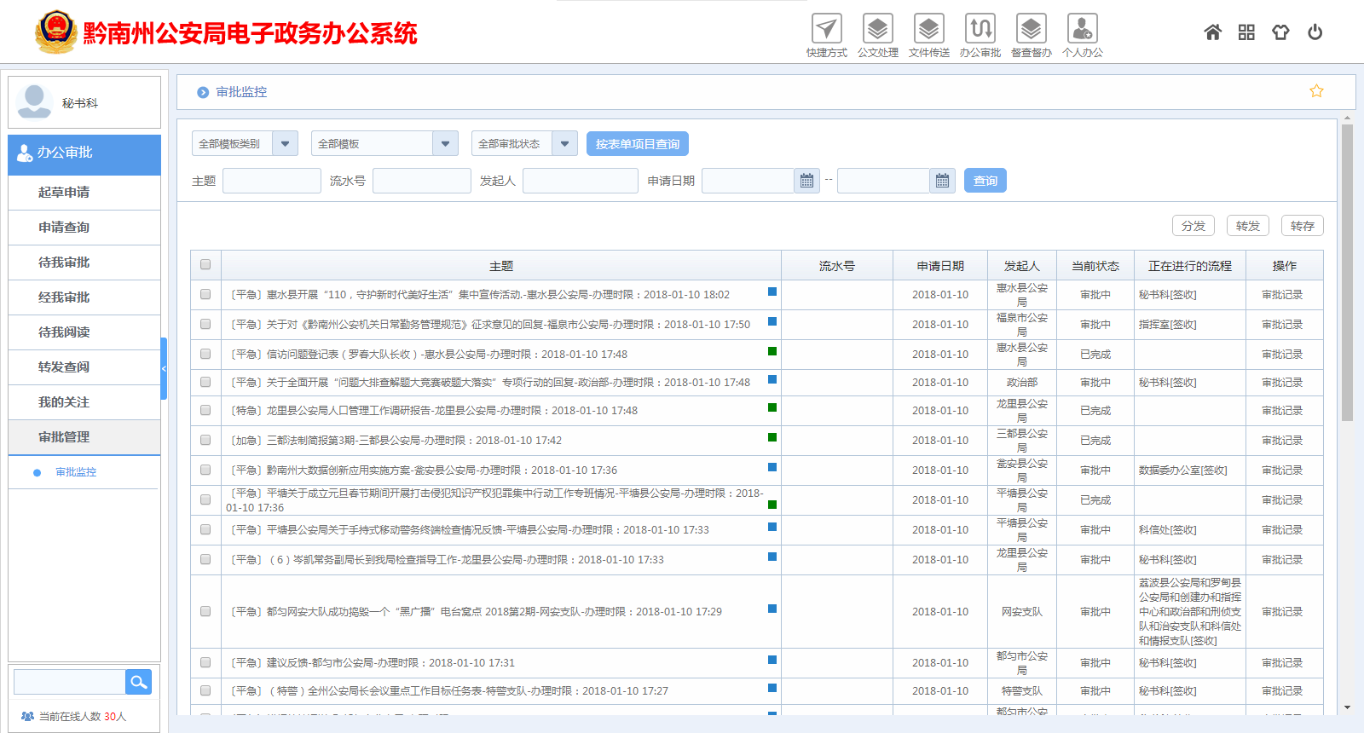Viewport: 1364px width, 733px height.
Task: Open the grid apps icon
Action: point(1246,32)
